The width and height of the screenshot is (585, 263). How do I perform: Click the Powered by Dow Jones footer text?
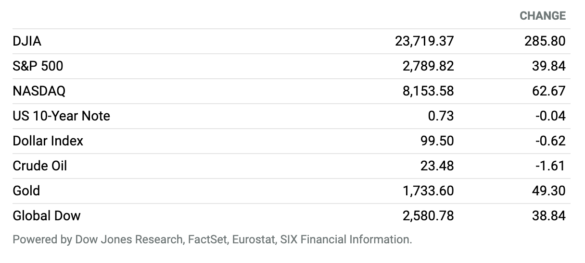point(212,239)
